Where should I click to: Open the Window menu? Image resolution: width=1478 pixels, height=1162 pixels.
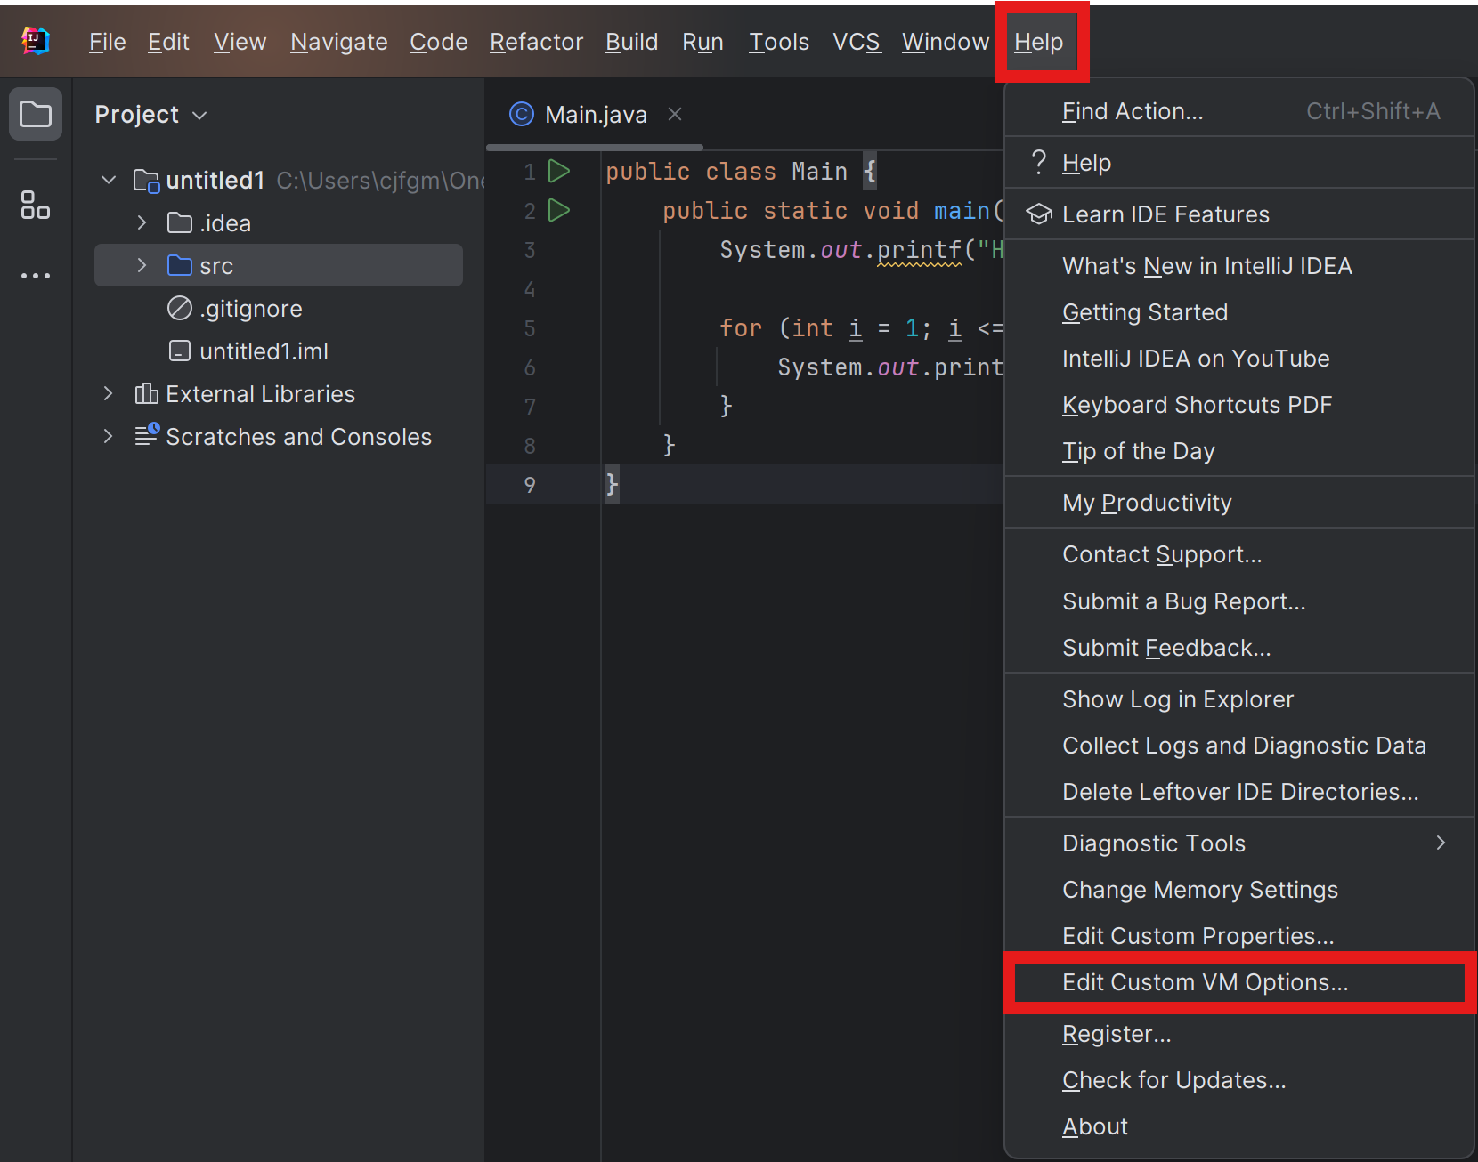[x=946, y=42]
